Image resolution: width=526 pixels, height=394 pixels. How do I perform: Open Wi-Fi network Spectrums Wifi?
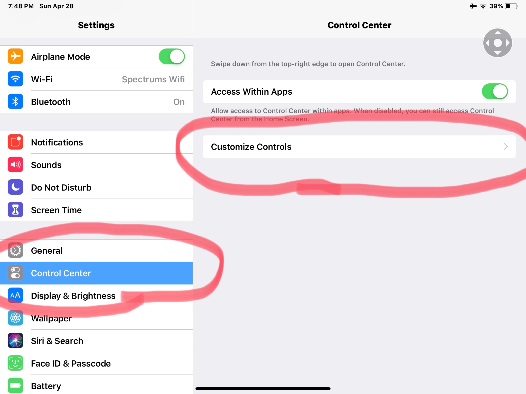[153, 79]
